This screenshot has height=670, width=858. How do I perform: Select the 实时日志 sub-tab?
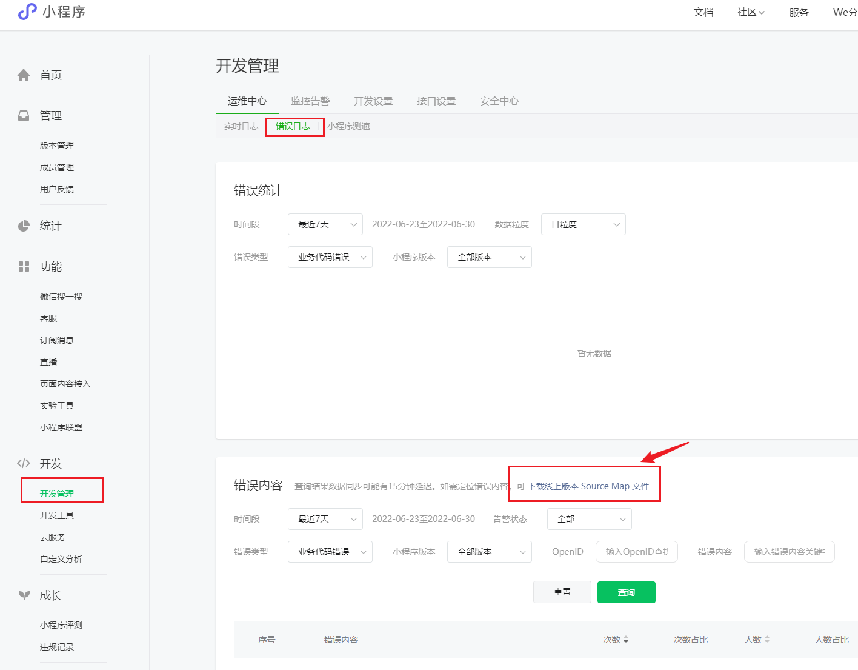click(241, 126)
